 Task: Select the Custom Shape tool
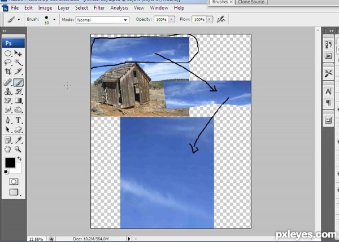coord(18,129)
